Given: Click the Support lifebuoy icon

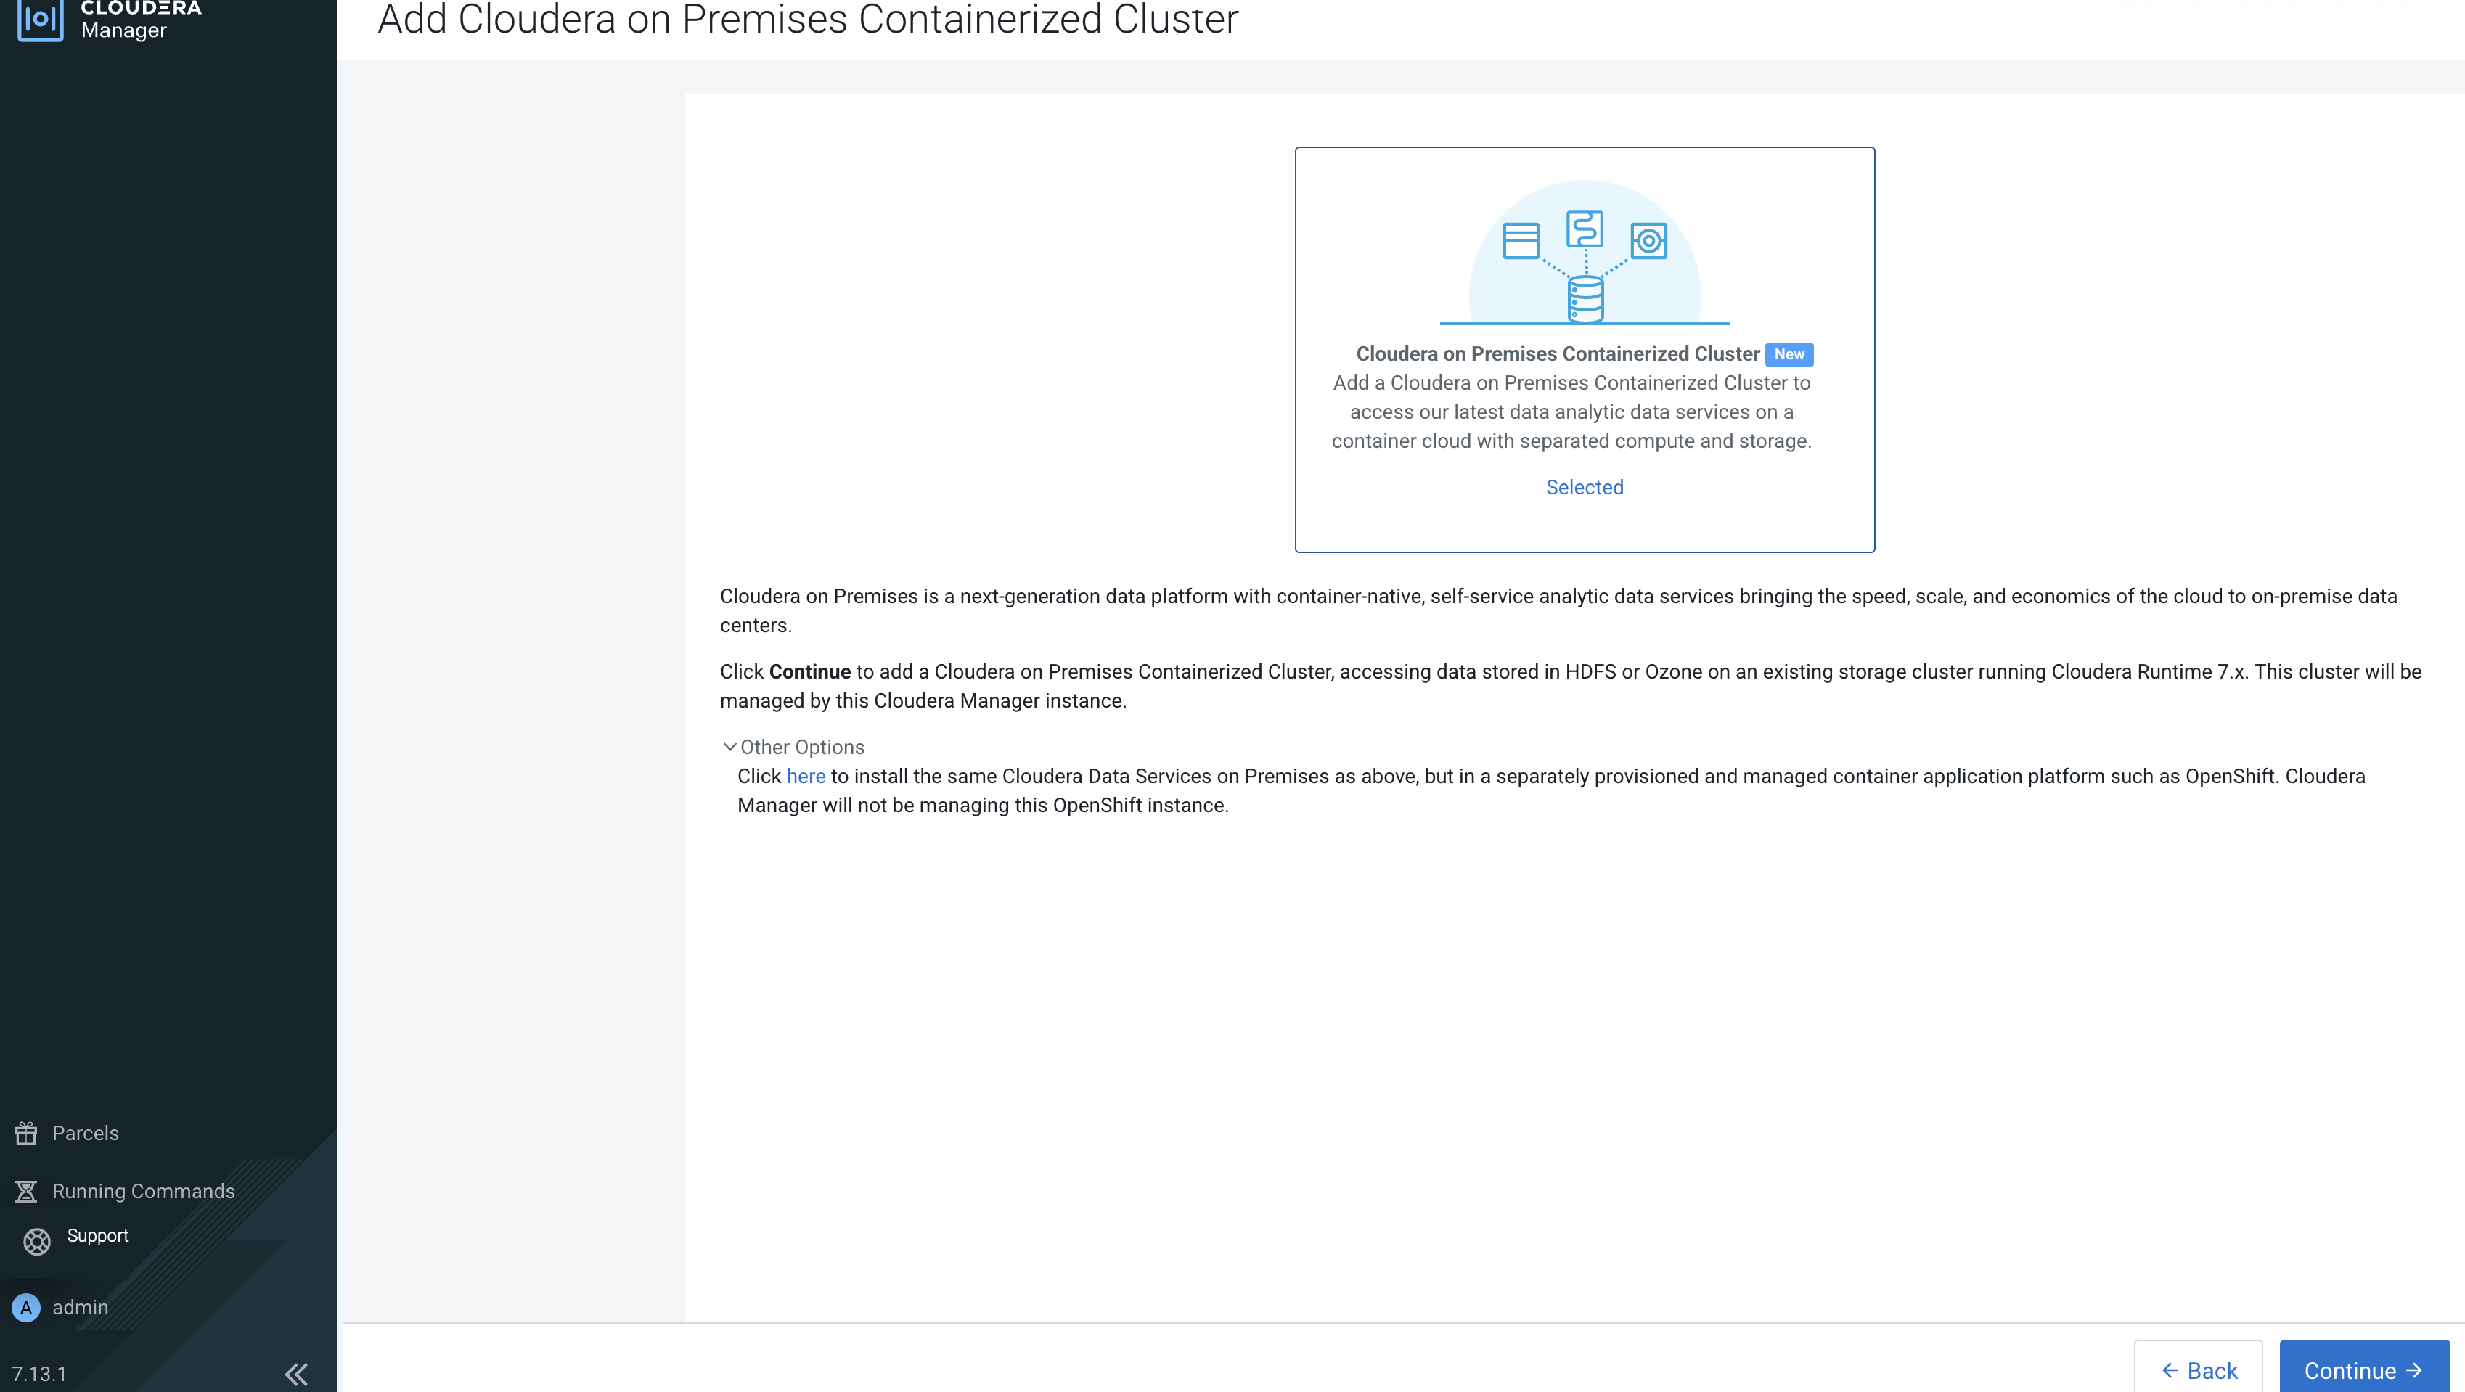Looking at the screenshot, I should coord(36,1241).
